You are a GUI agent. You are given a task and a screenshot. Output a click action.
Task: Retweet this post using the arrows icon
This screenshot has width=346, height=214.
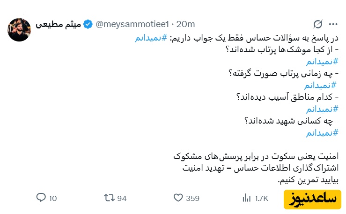click(109, 198)
